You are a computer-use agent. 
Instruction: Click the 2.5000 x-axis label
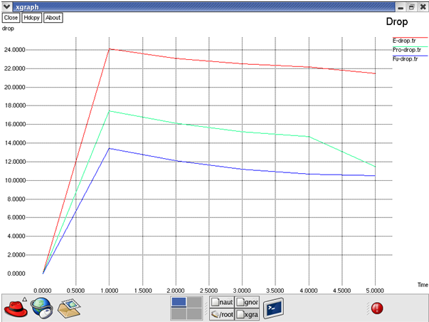(208, 291)
